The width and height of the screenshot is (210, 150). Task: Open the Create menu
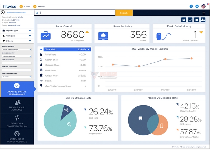click(x=24, y=6)
